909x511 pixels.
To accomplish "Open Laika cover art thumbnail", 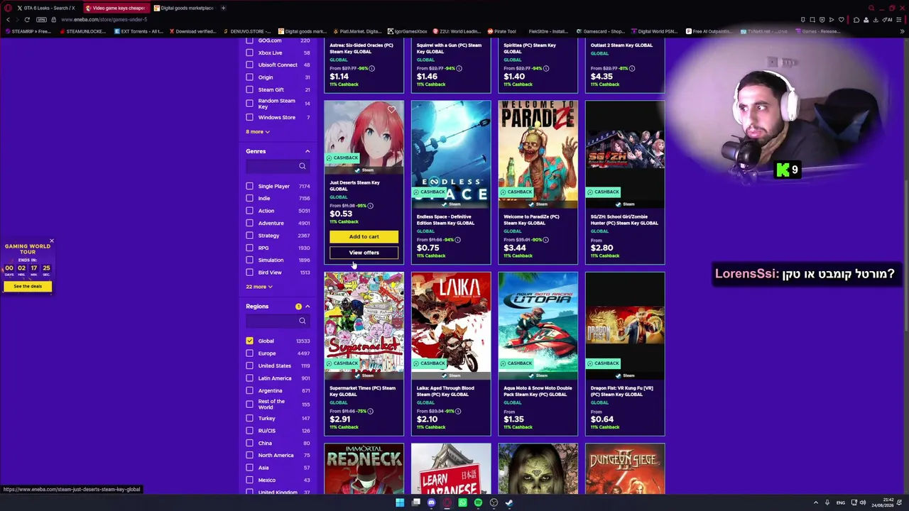I will [451, 326].
